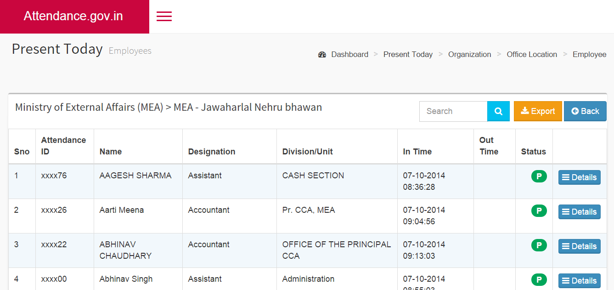Export the employee list
This screenshot has height=290, width=614.
coord(538,111)
